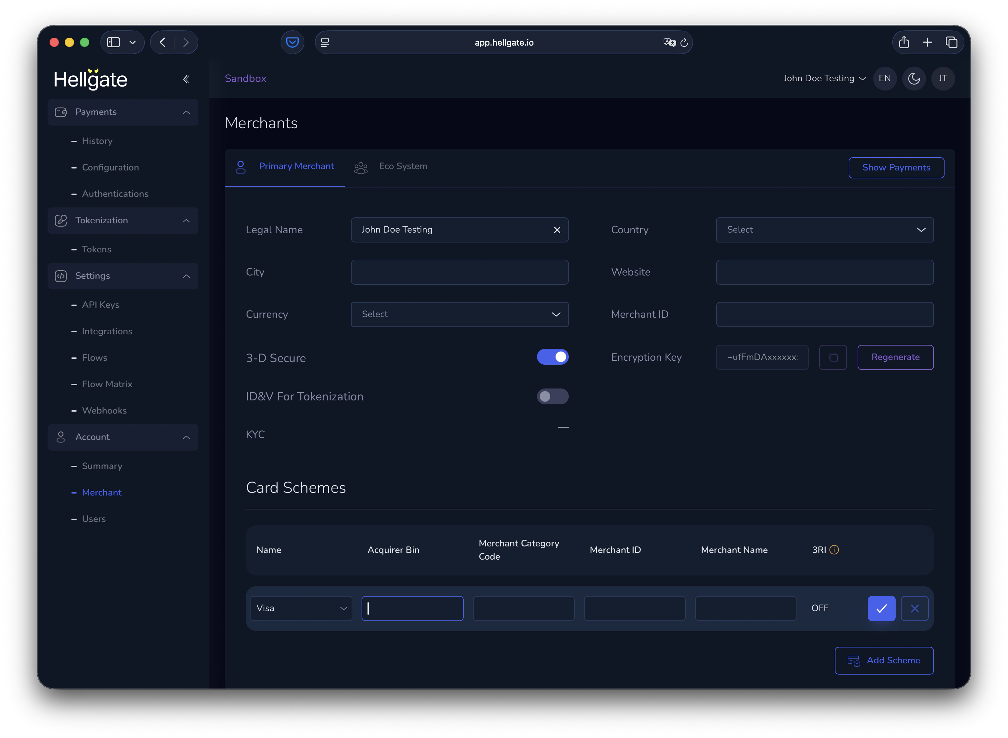The image size is (1008, 738).
Task: Open the Tokens menu item
Action: tap(97, 249)
